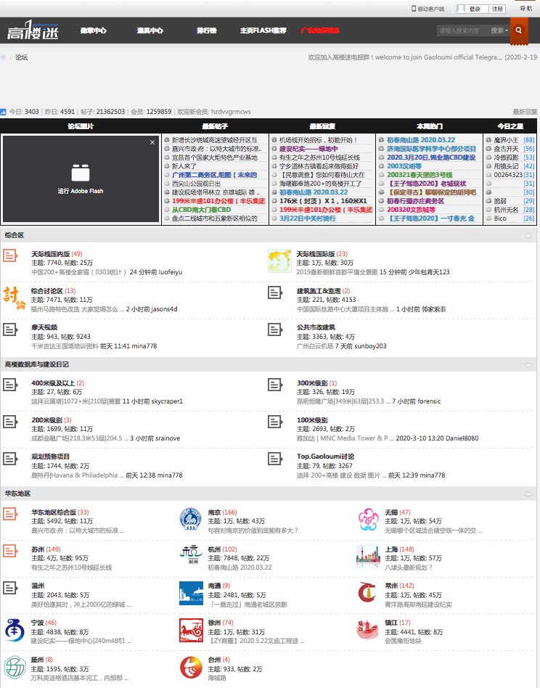Click the 宁波 blue logo icon

(14, 630)
